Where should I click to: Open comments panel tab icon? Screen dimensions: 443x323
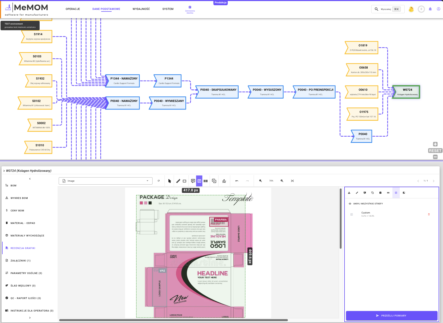[x=365, y=193]
